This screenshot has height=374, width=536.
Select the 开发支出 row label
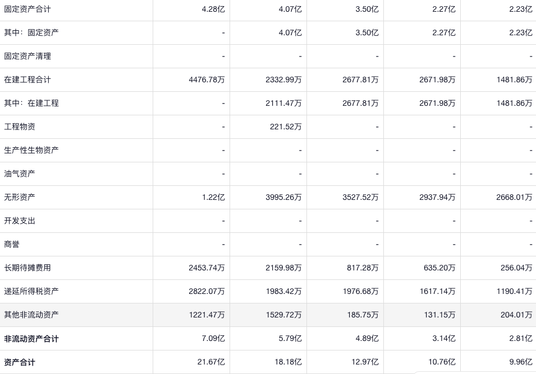(20, 221)
